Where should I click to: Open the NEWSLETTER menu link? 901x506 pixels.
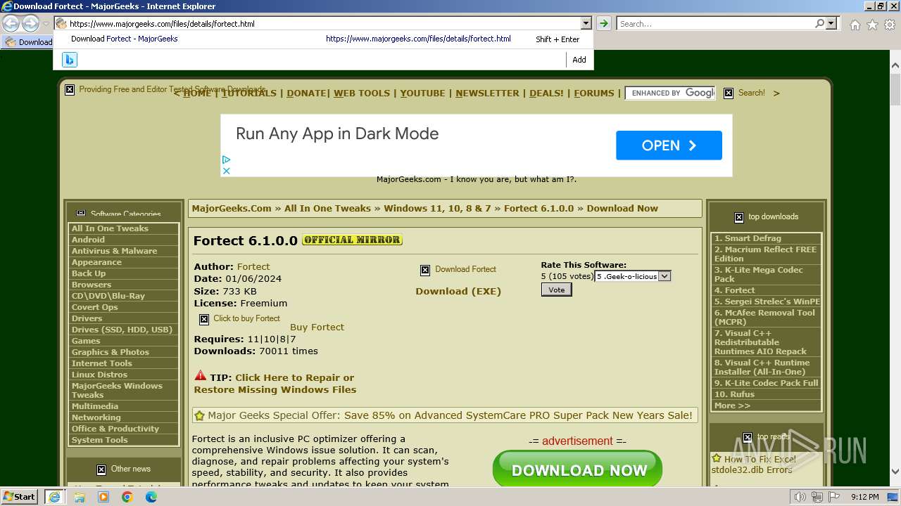coord(487,93)
